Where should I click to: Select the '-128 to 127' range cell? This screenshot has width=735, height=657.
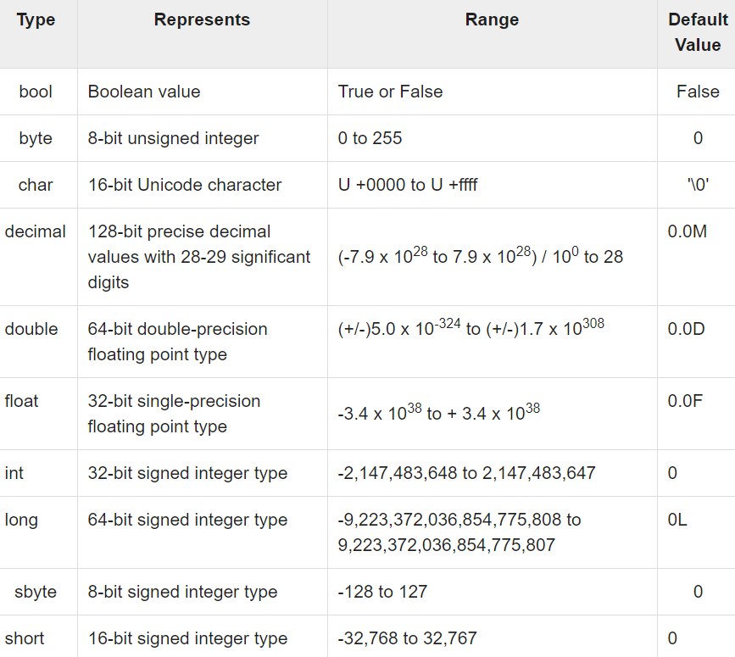[x=382, y=592]
